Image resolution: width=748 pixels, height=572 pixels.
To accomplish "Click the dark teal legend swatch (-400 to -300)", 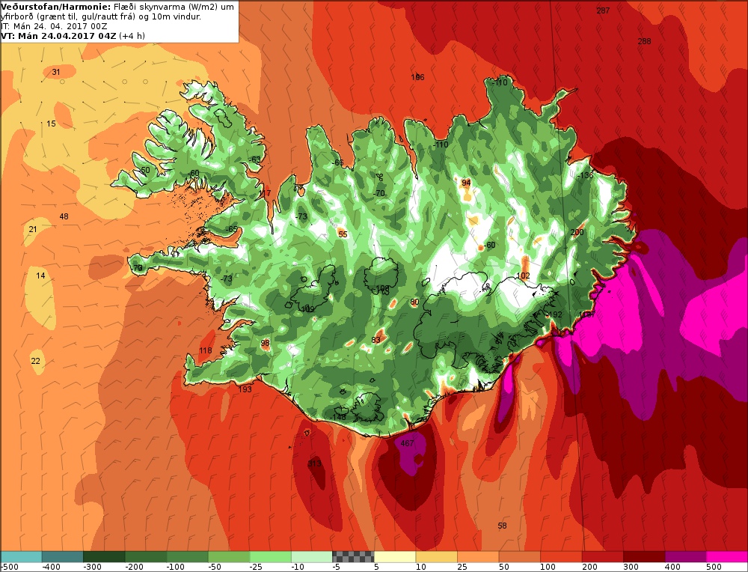I will (63, 557).
